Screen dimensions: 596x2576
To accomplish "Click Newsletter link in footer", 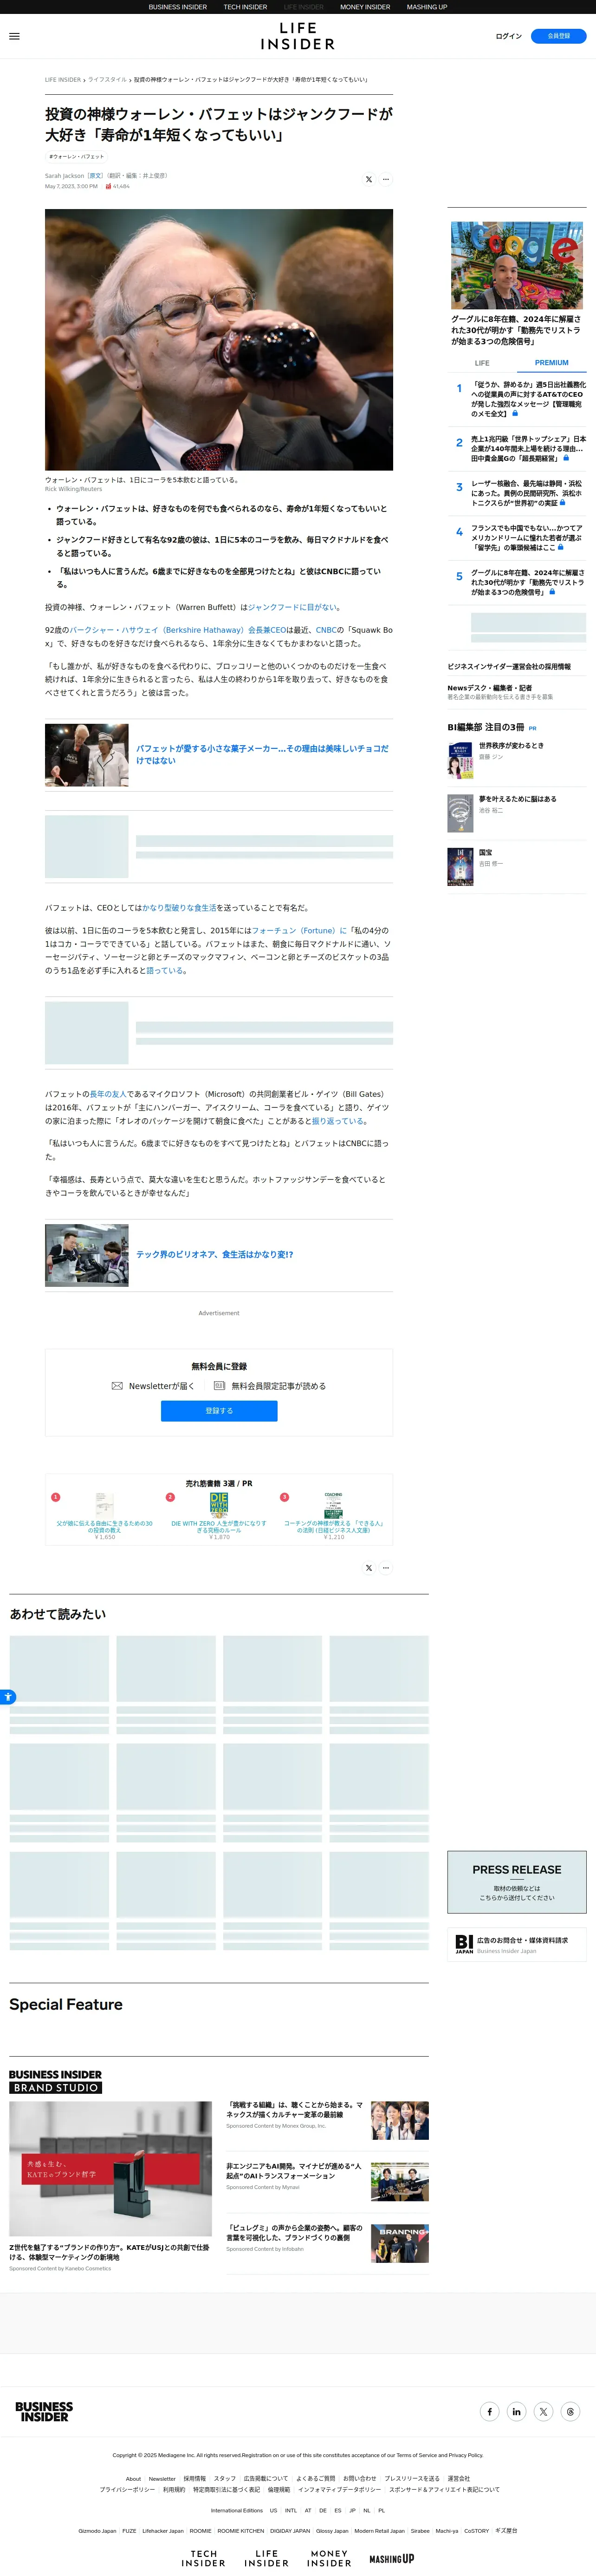I will 162,2479.
